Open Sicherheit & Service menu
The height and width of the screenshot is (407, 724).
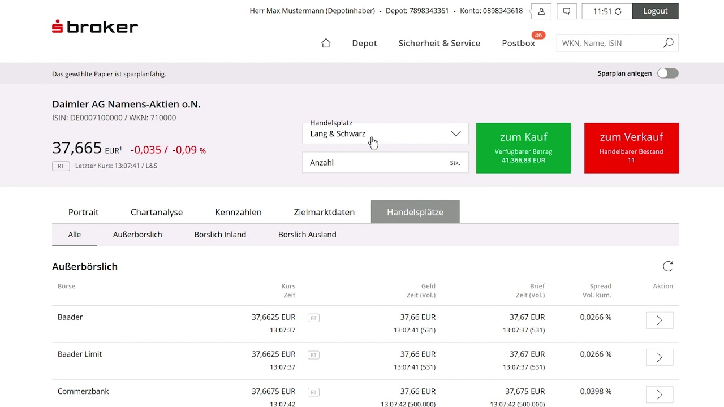tap(439, 43)
